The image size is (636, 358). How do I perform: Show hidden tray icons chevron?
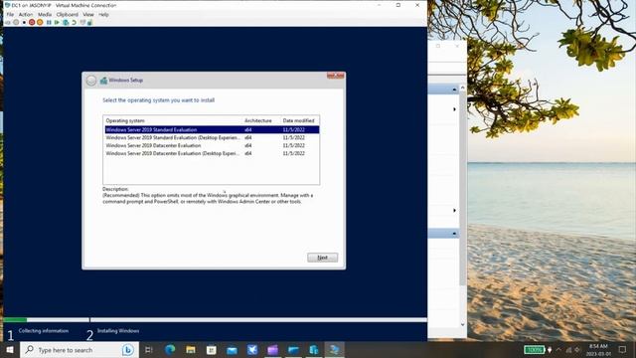[x=558, y=349]
